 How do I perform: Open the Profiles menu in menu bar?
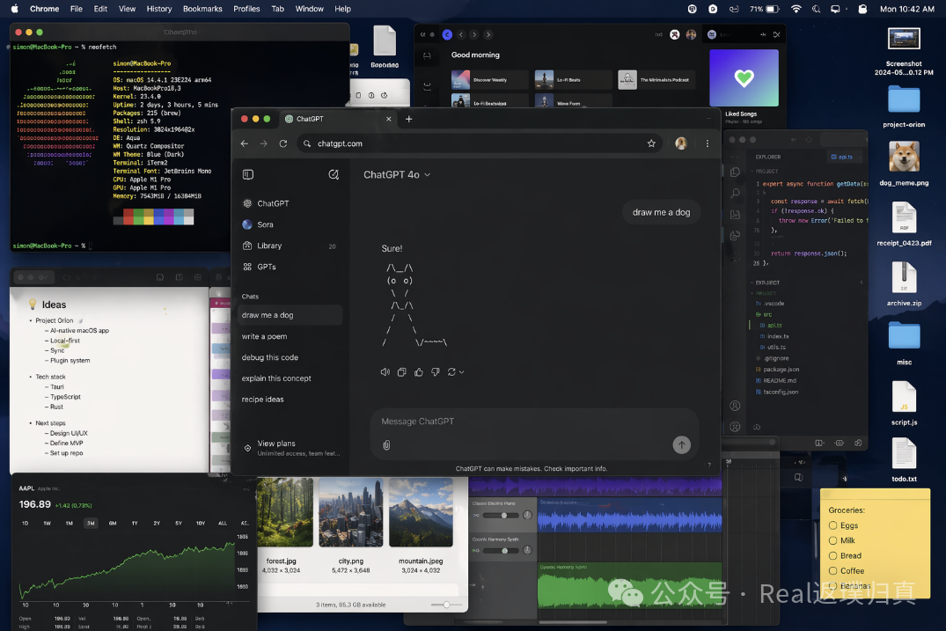tap(246, 9)
